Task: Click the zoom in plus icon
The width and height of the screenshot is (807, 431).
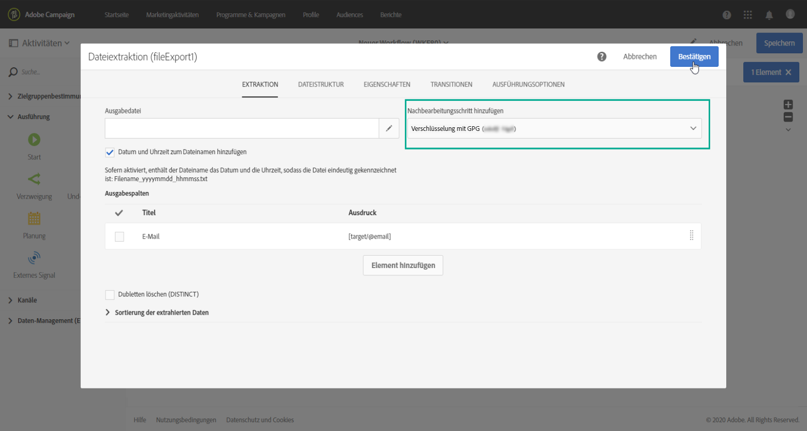Action: click(x=788, y=105)
